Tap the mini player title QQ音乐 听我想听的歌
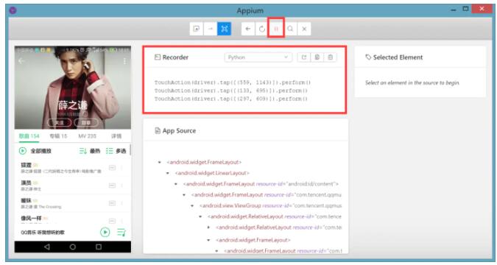Screen dimensions: 497x265 tap(43, 233)
